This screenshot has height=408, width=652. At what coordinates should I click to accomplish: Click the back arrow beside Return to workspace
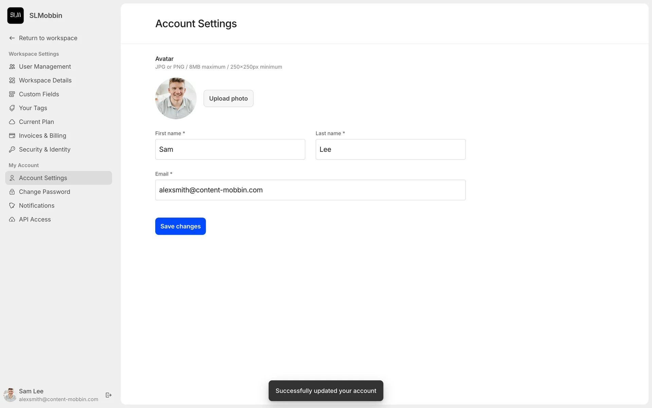click(12, 38)
